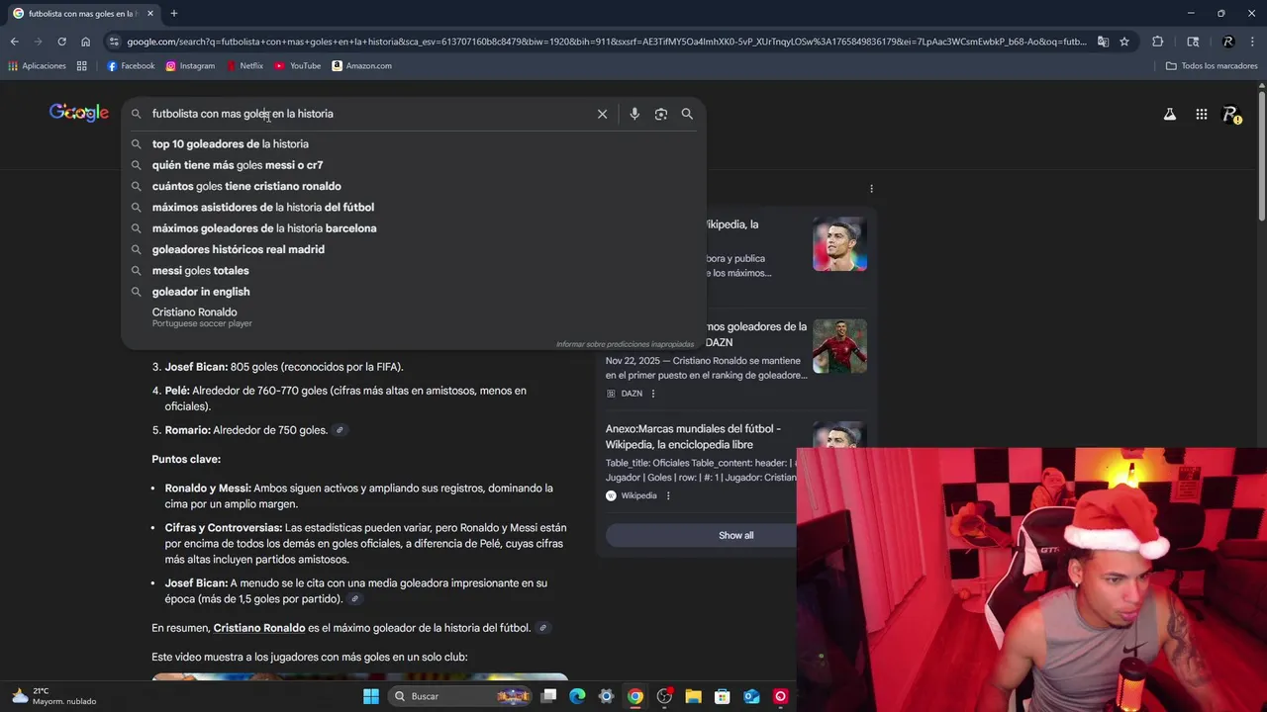Open Wikipedia source options menu

pyautogui.click(x=668, y=495)
